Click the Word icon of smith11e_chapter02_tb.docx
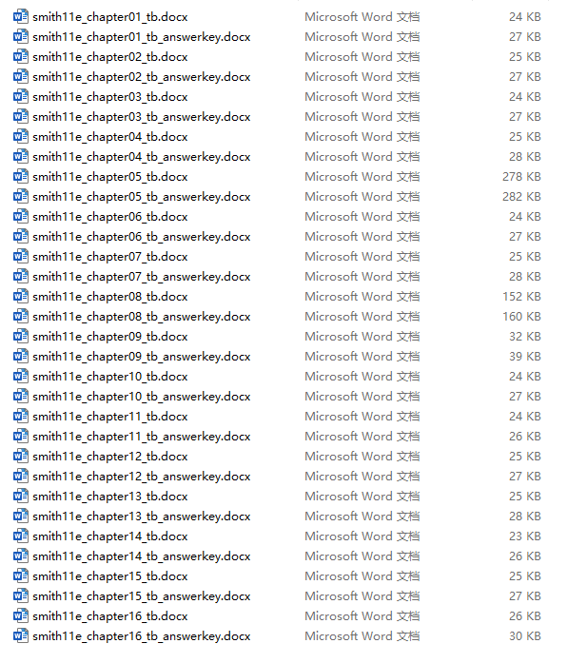Image resolution: width=587 pixels, height=663 pixels. (x=21, y=57)
